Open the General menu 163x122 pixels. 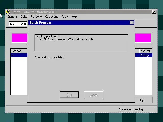coord(12,17)
